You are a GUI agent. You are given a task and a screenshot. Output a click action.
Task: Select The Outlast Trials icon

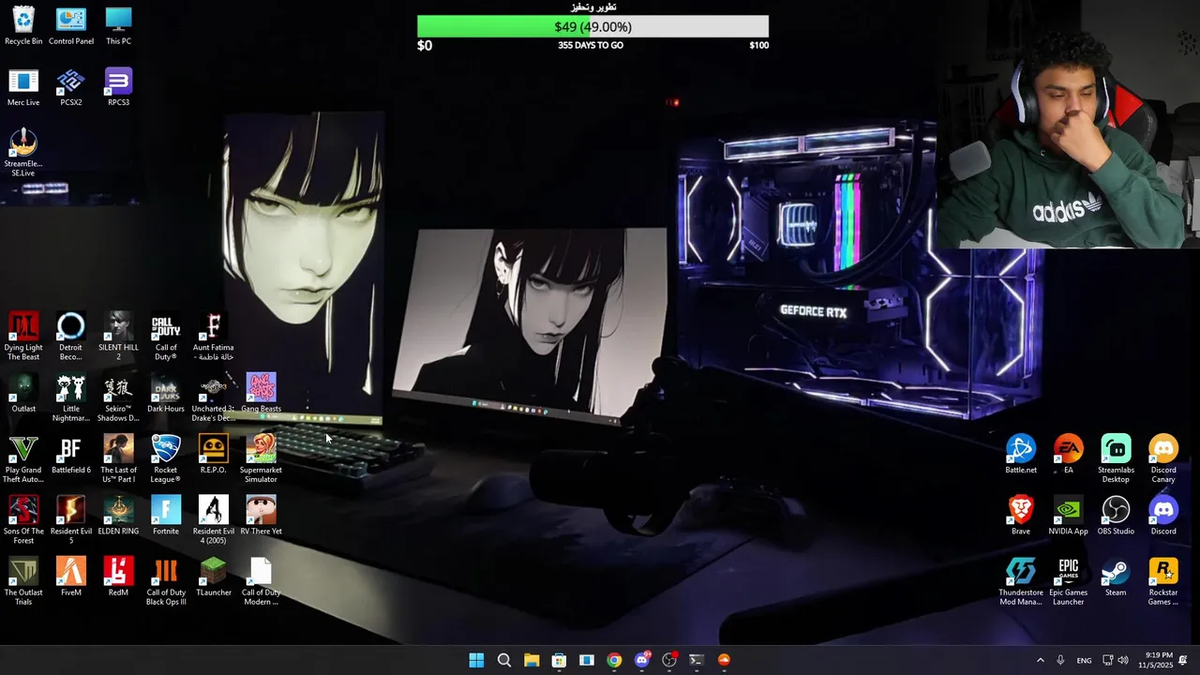23,581
